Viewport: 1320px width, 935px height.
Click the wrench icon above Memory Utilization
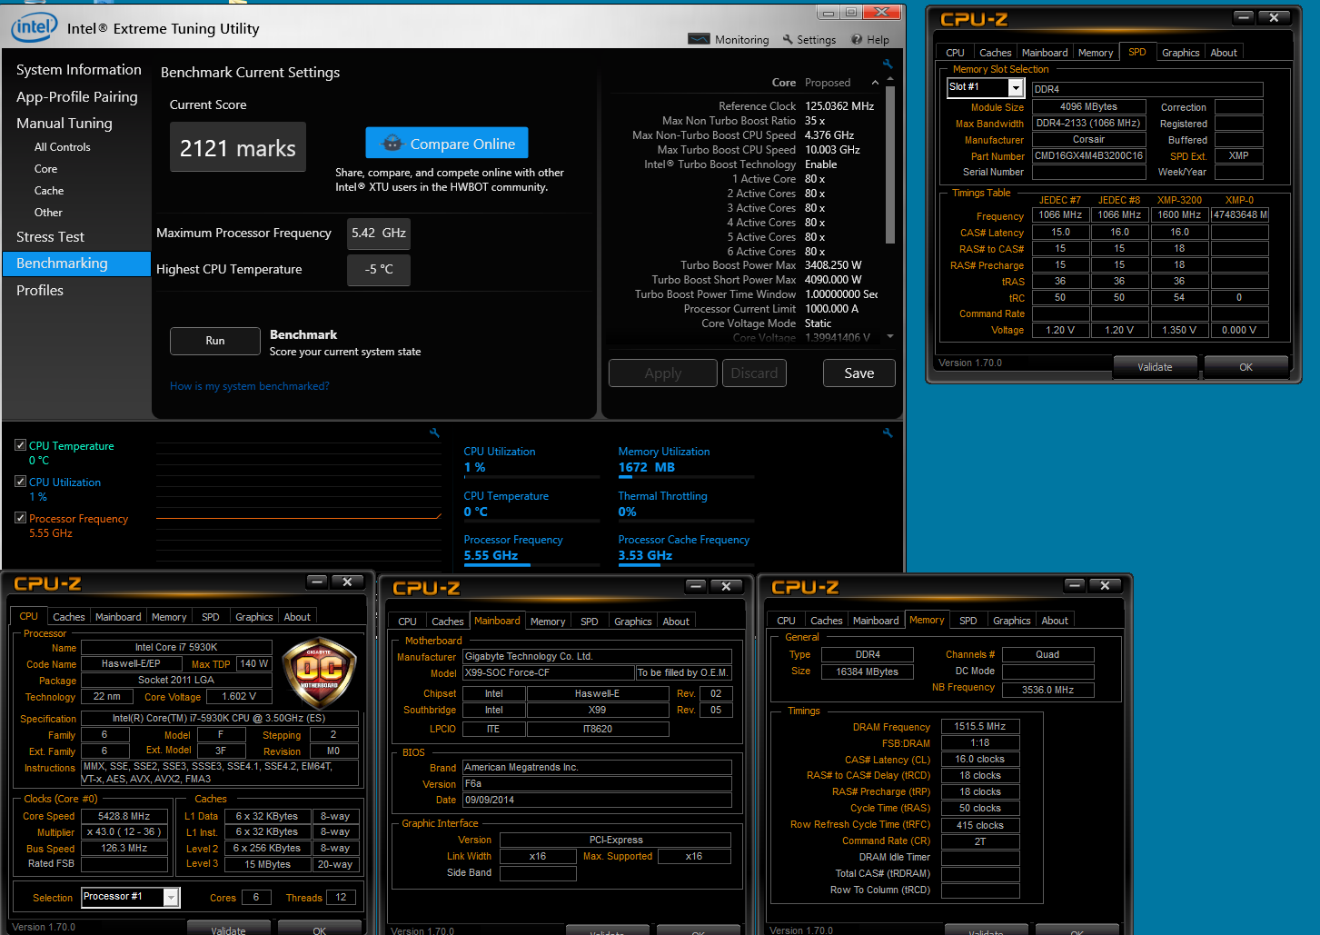coord(888,433)
